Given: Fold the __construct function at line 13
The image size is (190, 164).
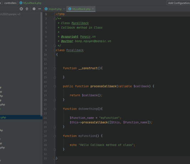Looking at the screenshot, I should [x=55, y=69].
